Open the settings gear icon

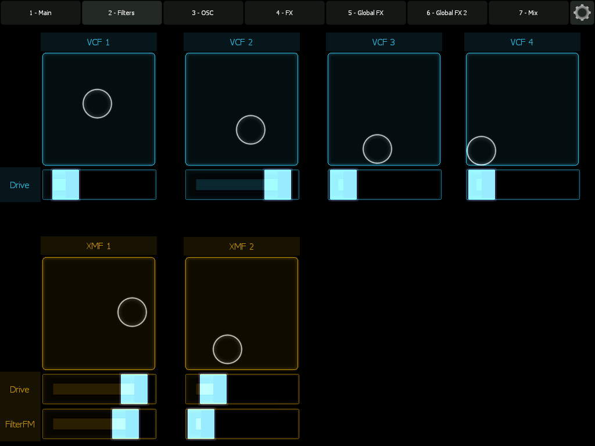click(582, 13)
